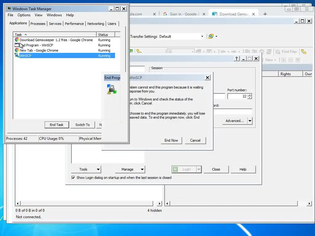
Task: Click the Password input field in Login dialog
Action: (x=233, y=112)
